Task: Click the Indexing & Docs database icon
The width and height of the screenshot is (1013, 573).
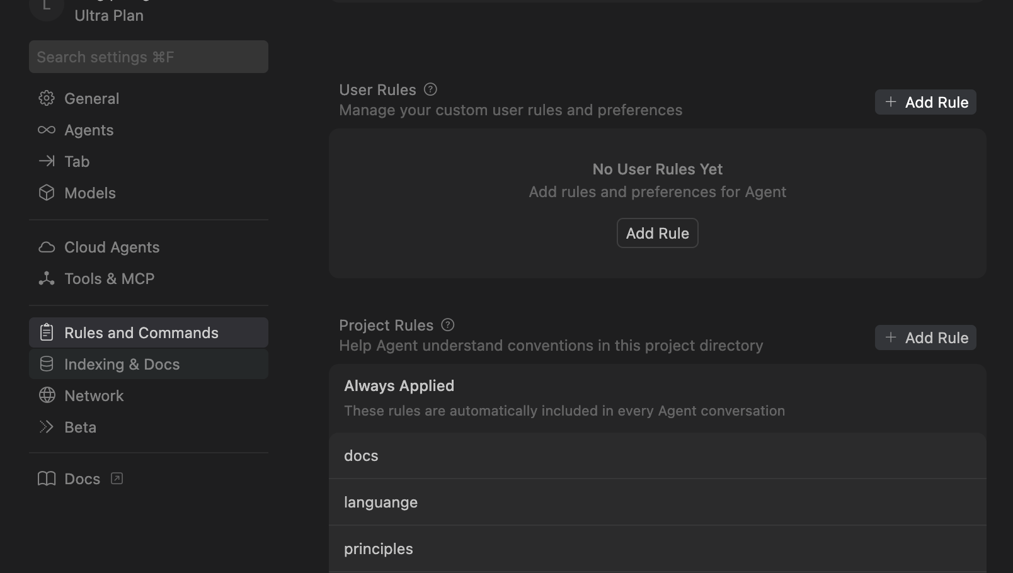Action: (47, 364)
